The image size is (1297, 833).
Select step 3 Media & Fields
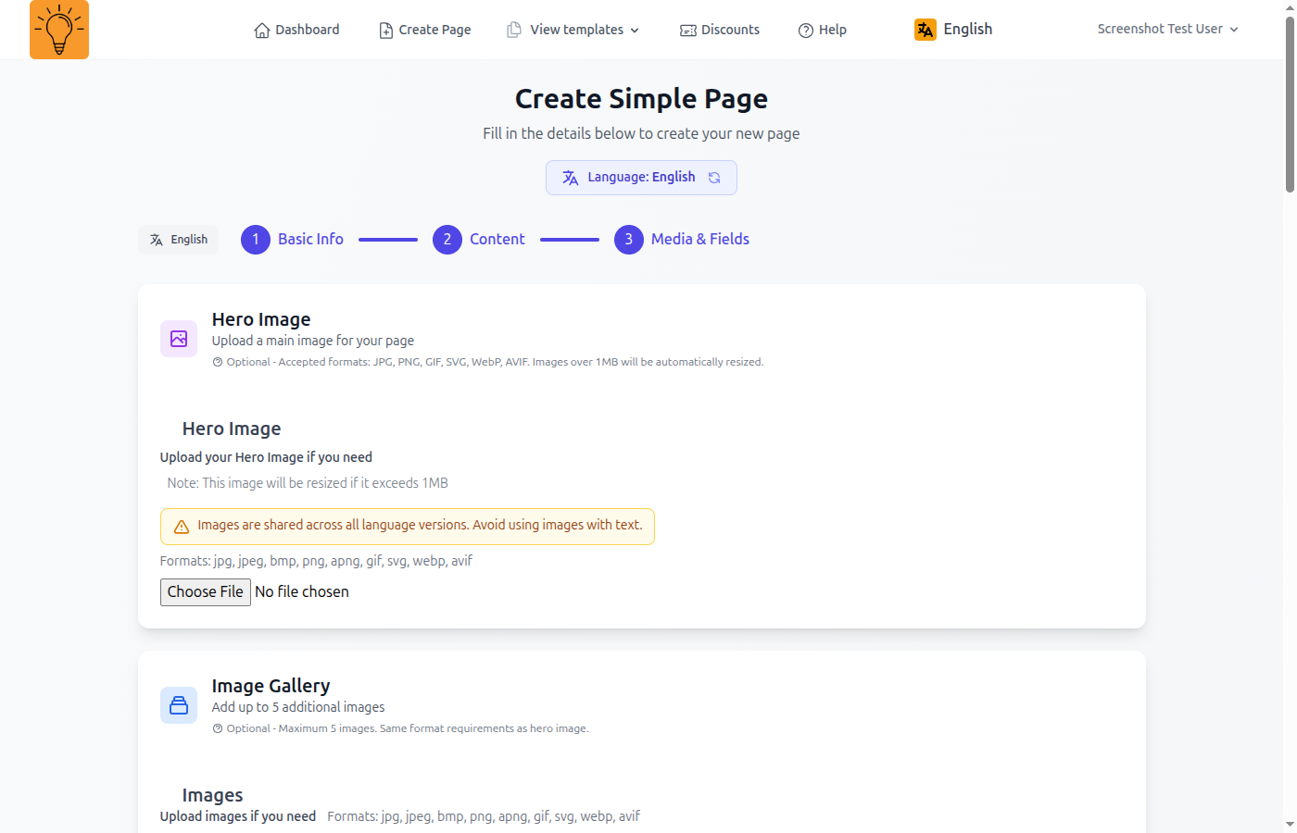[x=682, y=240]
